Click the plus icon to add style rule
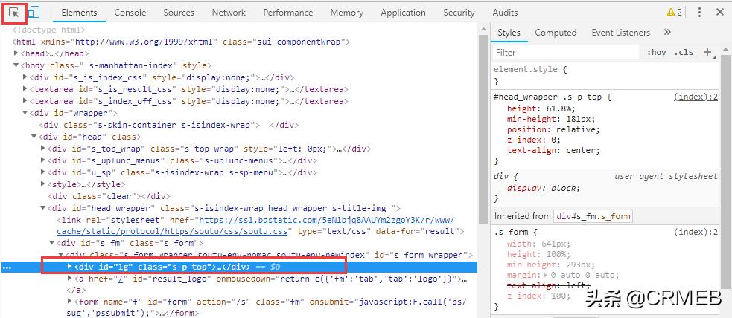Screen dimensions: 732x318 [x=707, y=53]
